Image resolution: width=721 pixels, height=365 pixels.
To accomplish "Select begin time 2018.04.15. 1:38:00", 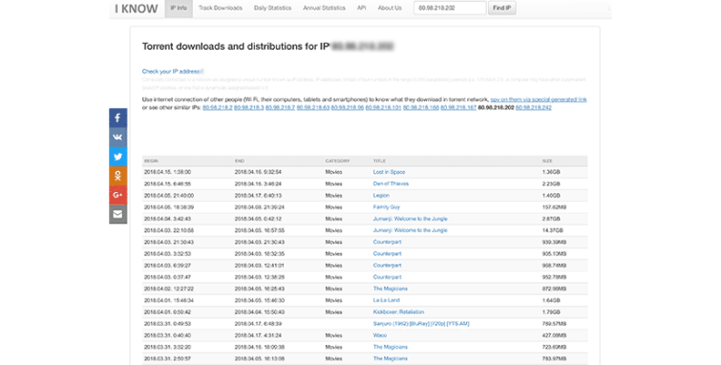I will 167,172.
